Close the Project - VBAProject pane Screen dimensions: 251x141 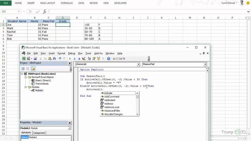70,63
